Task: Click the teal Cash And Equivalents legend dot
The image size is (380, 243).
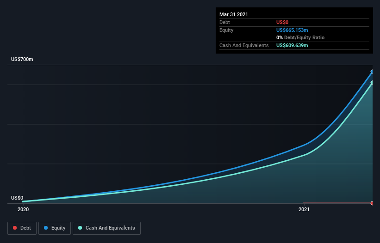Action: pos(80,228)
